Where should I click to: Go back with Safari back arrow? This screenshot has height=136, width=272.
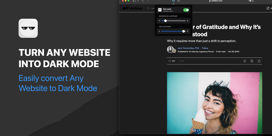point(143,1)
